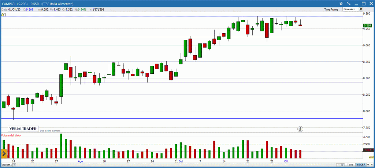Click the Volume del titolo label
Image resolution: width=375 pixels, height=168 pixels.
point(11,135)
